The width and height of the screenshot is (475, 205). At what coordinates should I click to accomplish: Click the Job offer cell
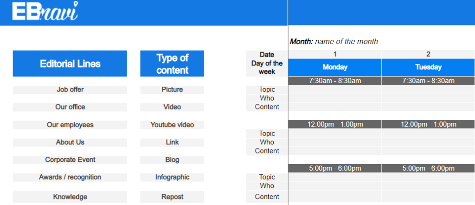pyautogui.click(x=70, y=90)
